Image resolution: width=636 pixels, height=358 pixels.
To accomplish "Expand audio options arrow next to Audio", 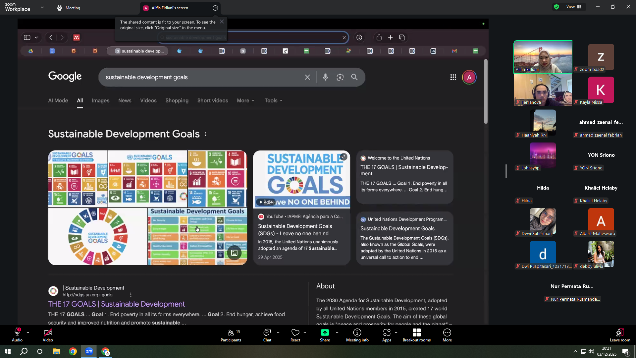I will click(28, 332).
